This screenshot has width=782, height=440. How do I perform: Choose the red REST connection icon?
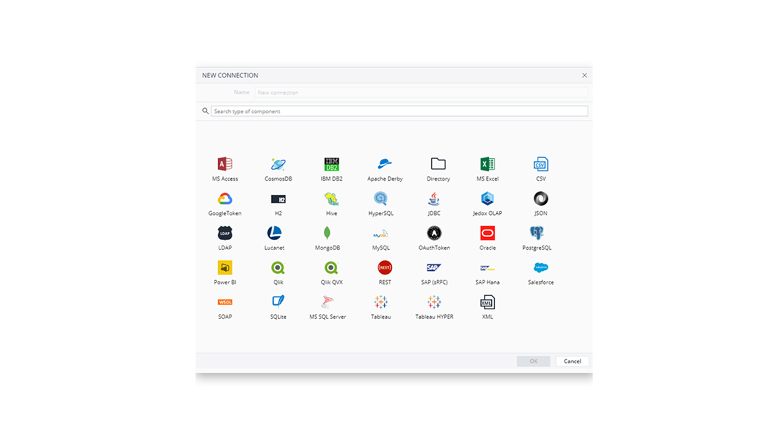tap(385, 268)
